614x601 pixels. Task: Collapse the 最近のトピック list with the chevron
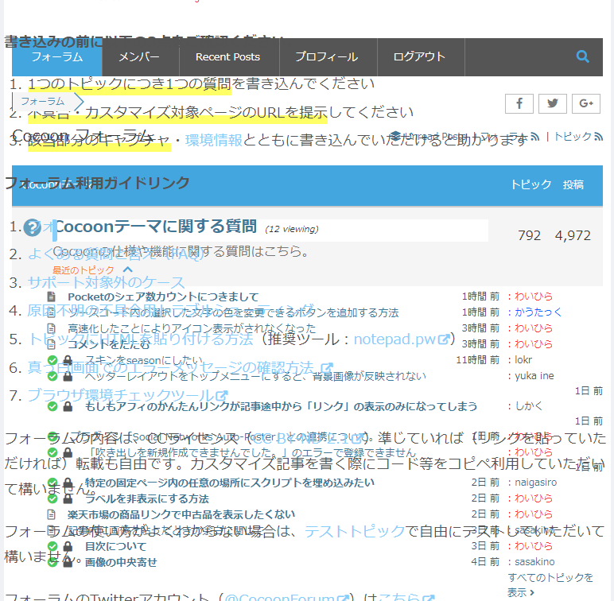click(x=128, y=269)
